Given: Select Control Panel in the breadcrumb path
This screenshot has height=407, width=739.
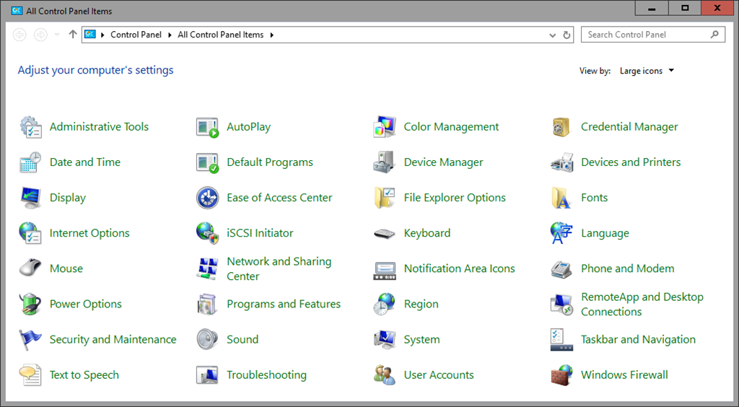Looking at the screenshot, I should coord(136,35).
